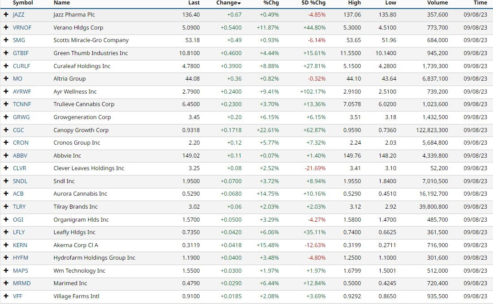Image resolution: width=493 pixels, height=304 pixels.
Task: Open the CRON symbol link
Action: (x=21, y=142)
